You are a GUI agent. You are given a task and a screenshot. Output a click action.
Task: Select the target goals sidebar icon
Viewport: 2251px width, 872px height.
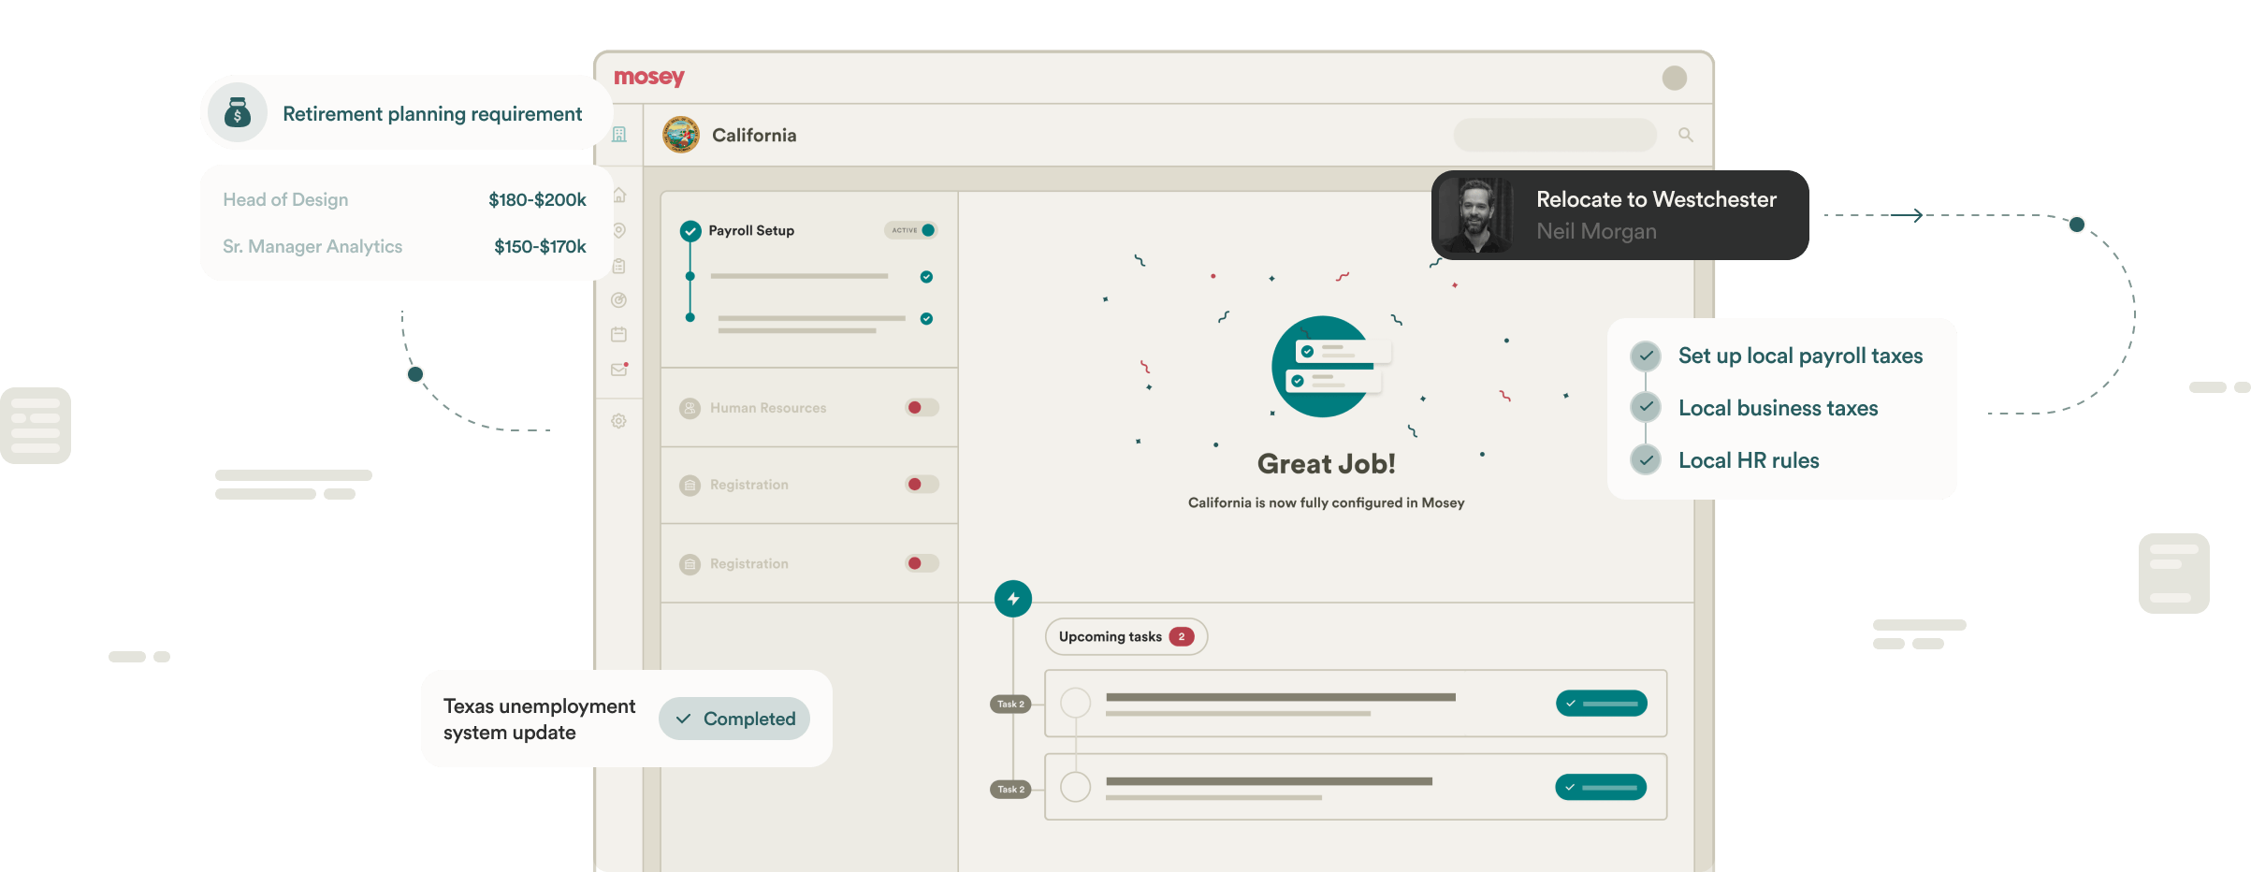(x=619, y=300)
